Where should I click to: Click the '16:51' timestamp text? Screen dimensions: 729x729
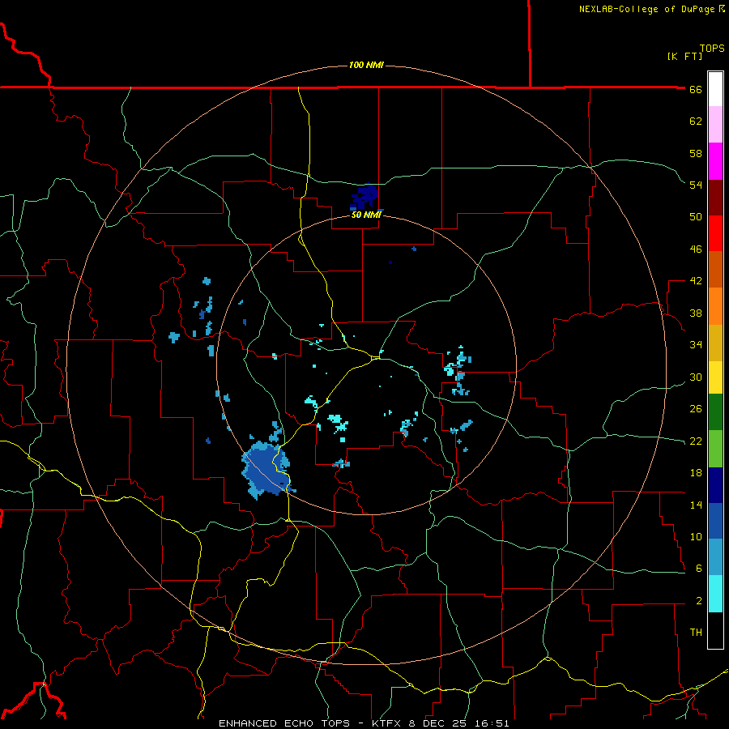tap(492, 723)
